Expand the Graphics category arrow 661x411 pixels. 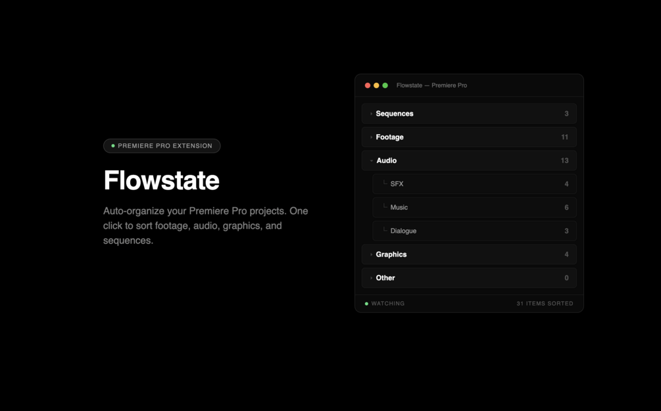(371, 254)
